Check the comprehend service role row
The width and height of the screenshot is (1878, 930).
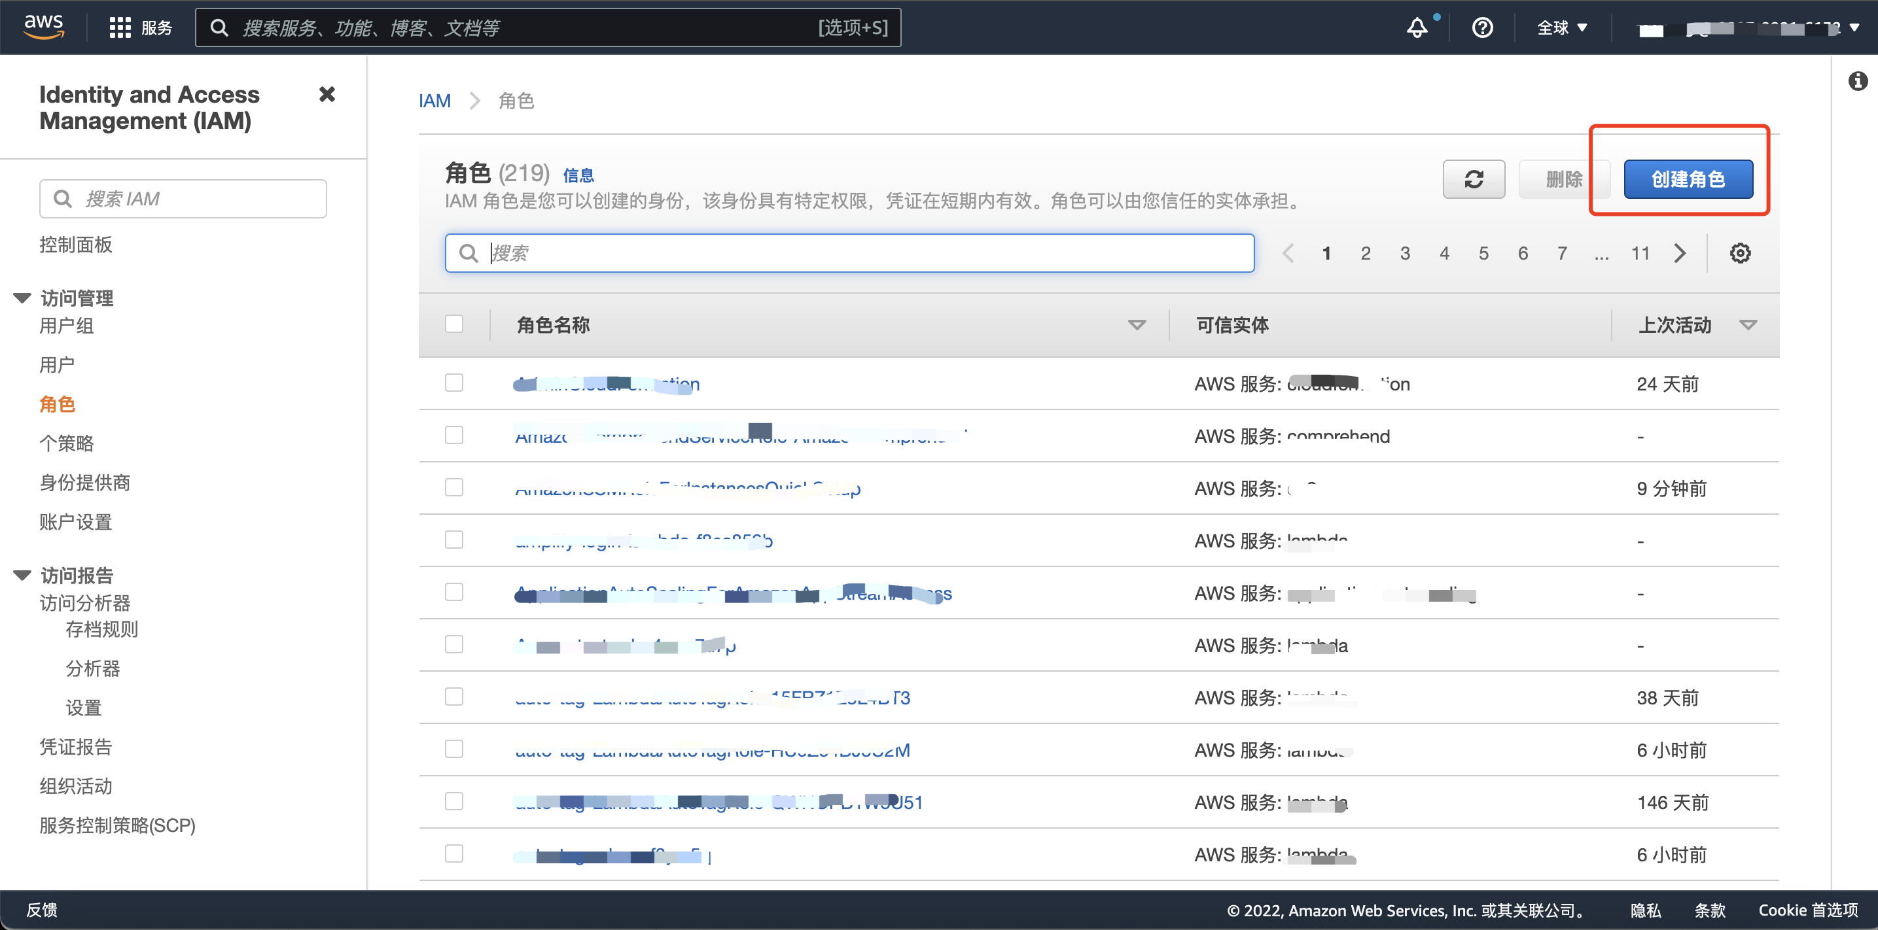pos(454,435)
